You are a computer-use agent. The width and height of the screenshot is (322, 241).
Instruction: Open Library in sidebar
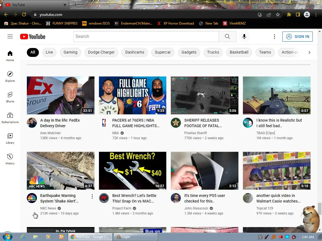[10, 139]
